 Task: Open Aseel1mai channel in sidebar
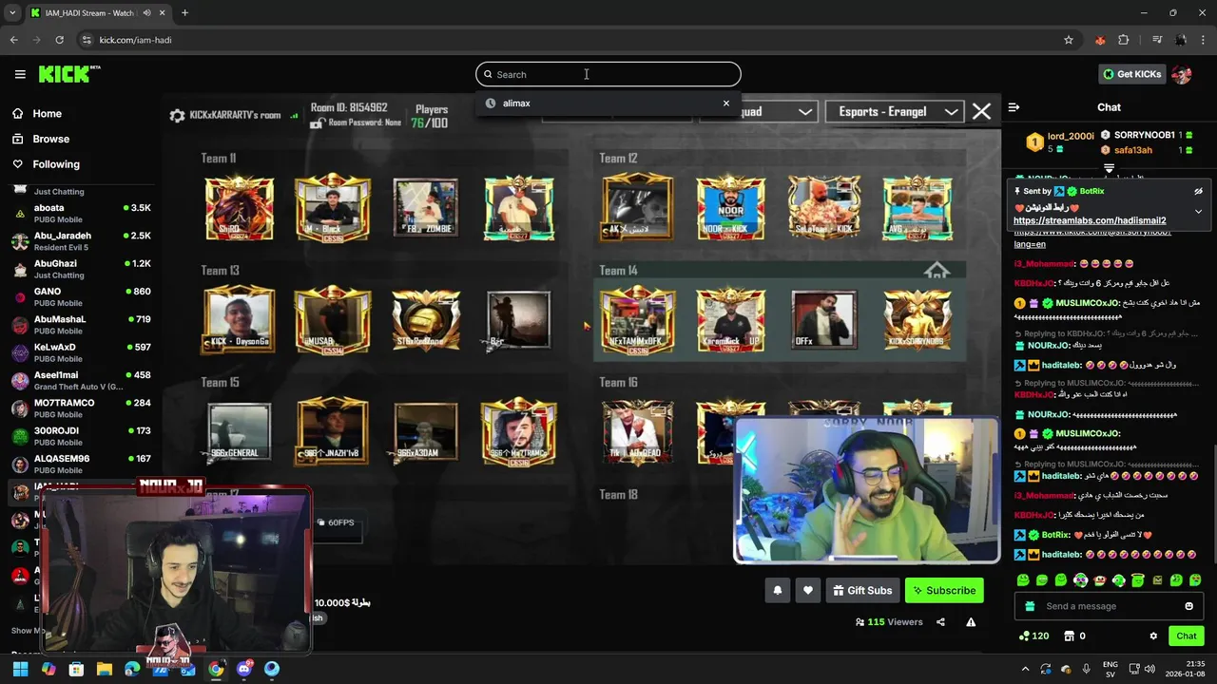81,380
